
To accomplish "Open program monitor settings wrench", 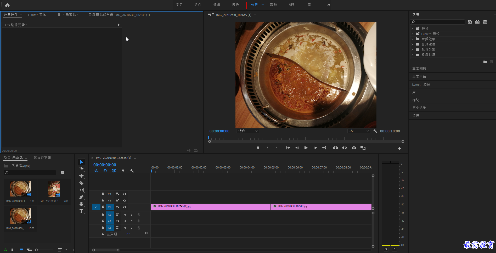I will click(375, 131).
